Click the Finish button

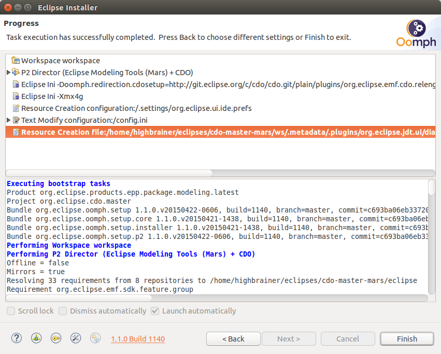coord(407,339)
